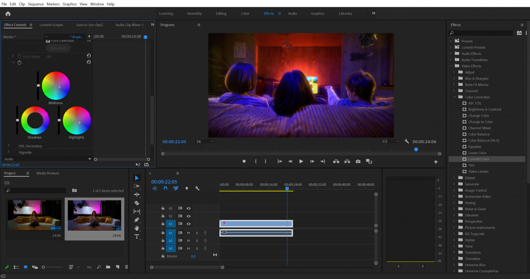
Task: Toggle the Face Detection checkbox
Action: tap(48, 41)
